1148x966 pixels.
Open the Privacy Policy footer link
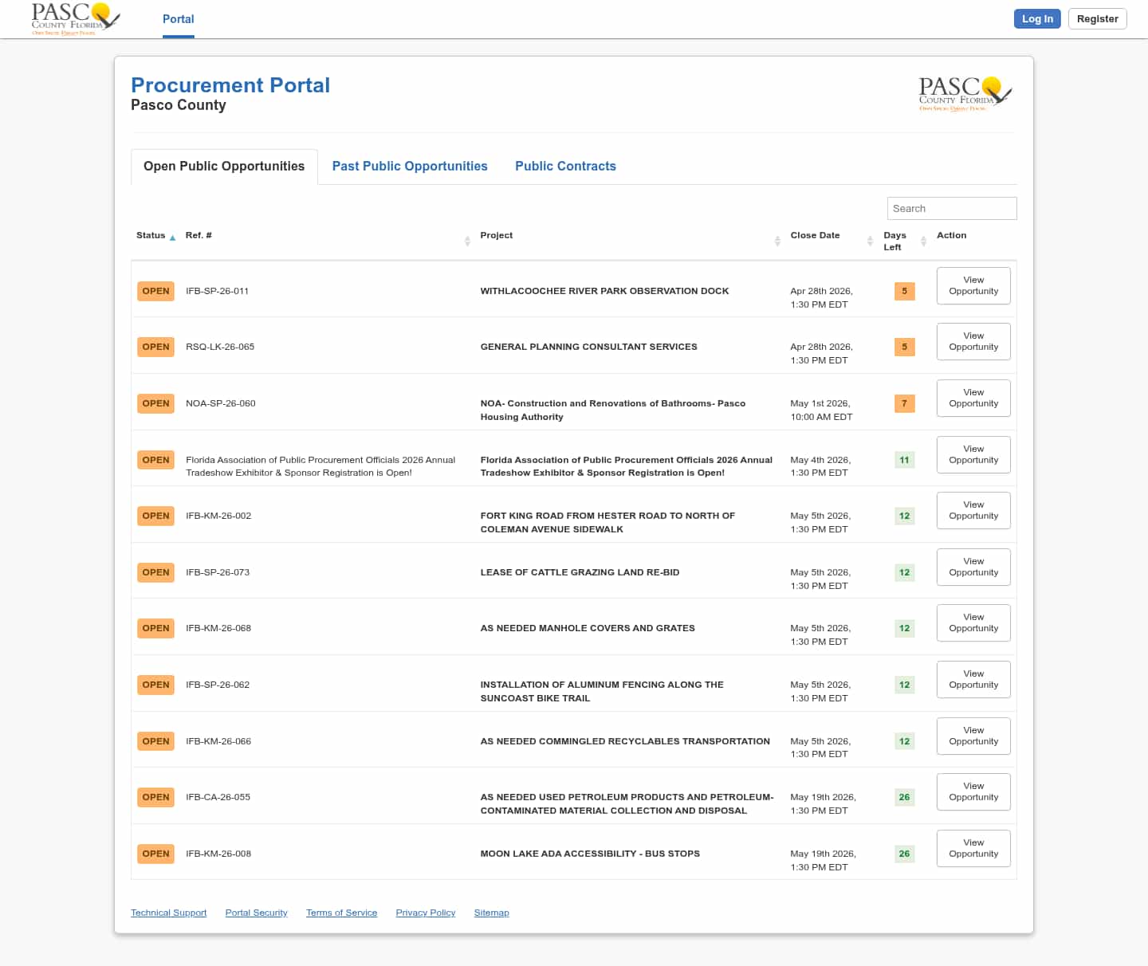click(x=425, y=913)
